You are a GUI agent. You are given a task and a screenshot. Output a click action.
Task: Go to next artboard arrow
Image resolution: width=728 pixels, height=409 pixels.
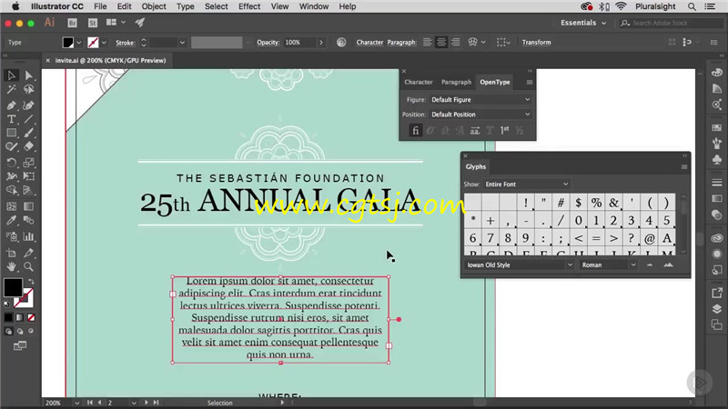coord(146,403)
